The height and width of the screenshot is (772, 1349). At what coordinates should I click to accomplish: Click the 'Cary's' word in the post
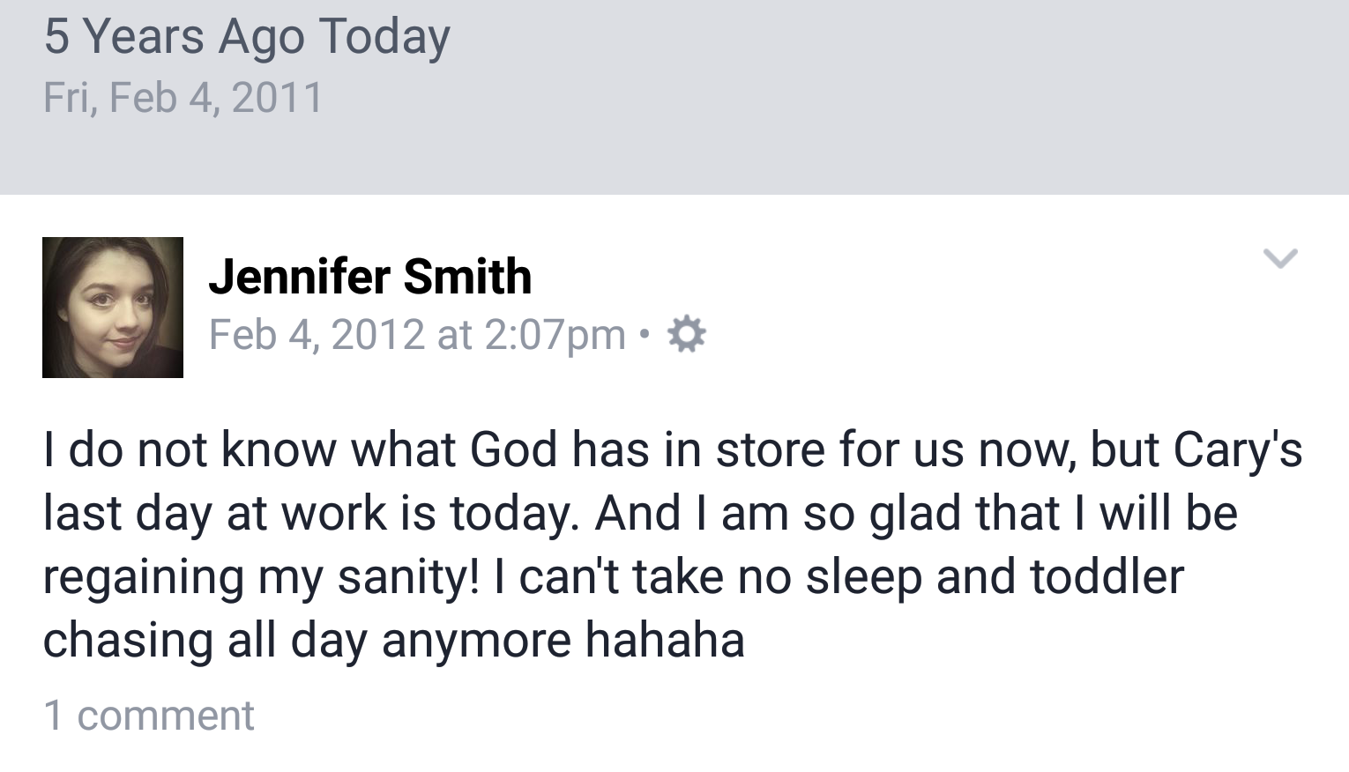[1237, 449]
